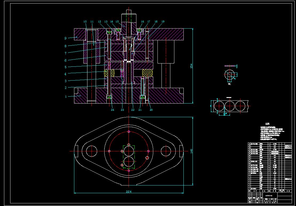Select item label 17

[149, 22]
